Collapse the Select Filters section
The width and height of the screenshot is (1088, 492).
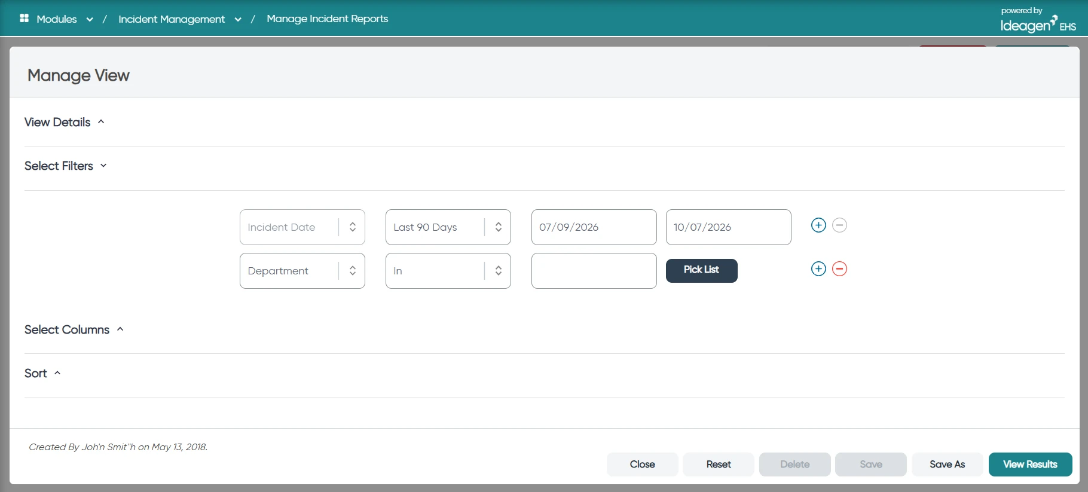point(66,166)
